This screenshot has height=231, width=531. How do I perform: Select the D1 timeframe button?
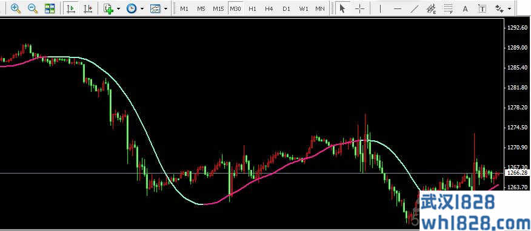pos(287,9)
